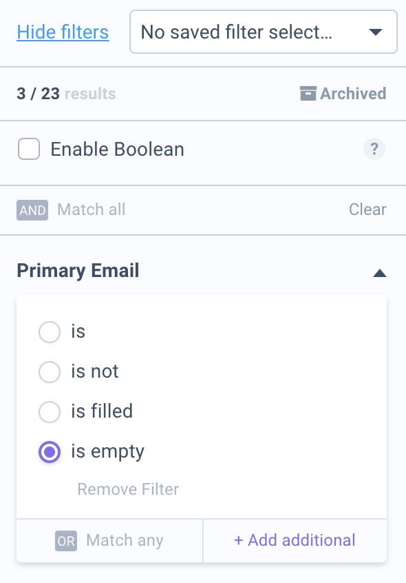
Task: Collapse Primary Email with the triangle icon
Action: pyautogui.click(x=380, y=274)
